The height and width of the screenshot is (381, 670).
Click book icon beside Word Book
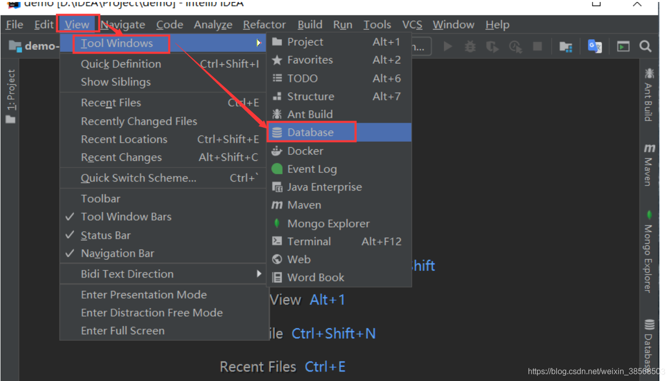(277, 277)
